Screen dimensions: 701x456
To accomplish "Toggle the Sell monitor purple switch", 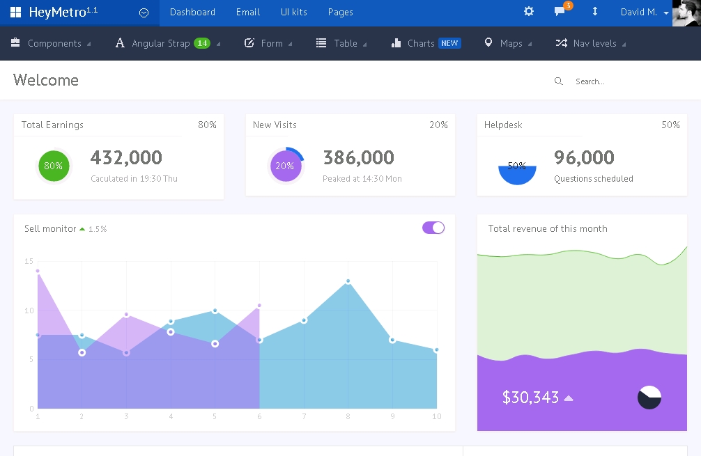I will coord(433,228).
